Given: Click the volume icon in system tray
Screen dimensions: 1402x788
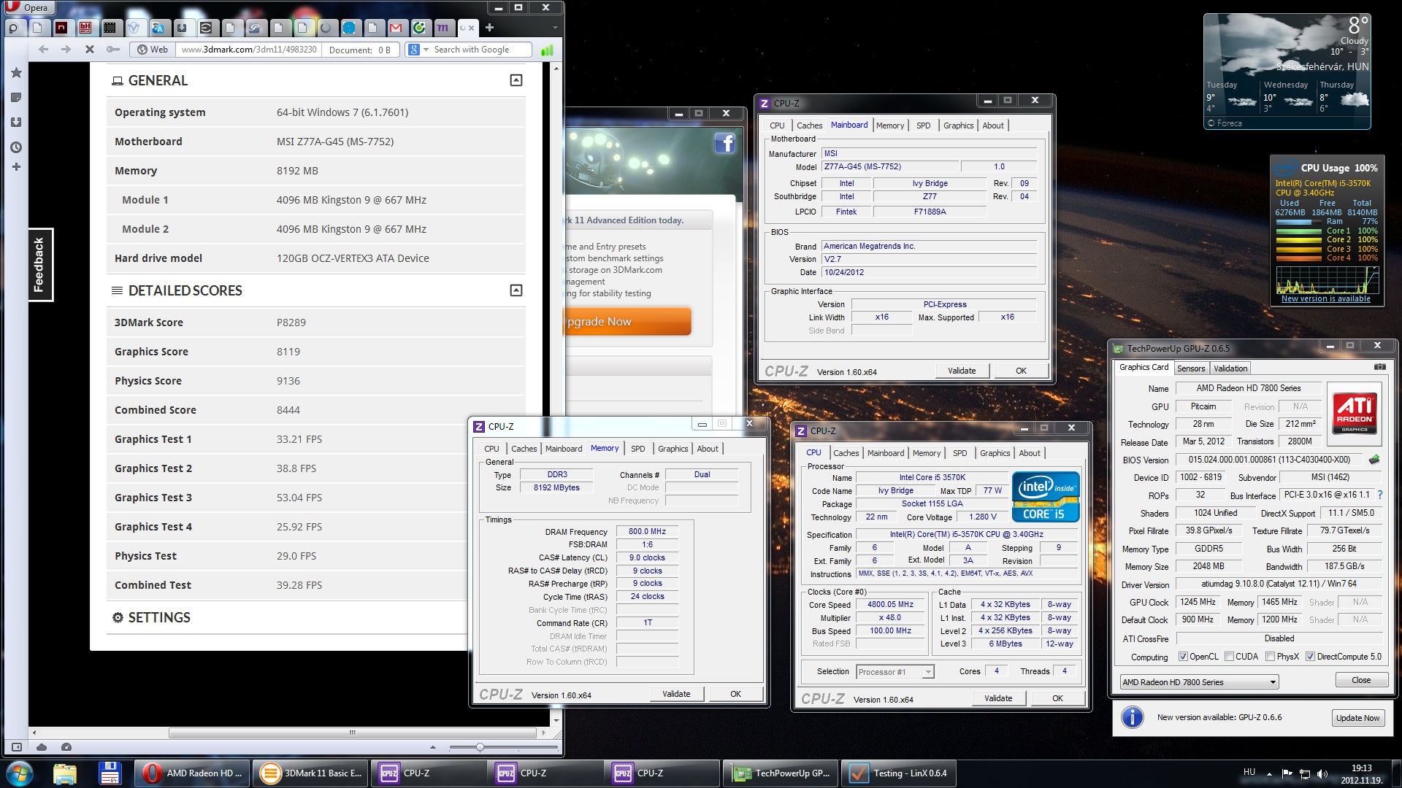Looking at the screenshot, I should pyautogui.click(x=1321, y=774).
